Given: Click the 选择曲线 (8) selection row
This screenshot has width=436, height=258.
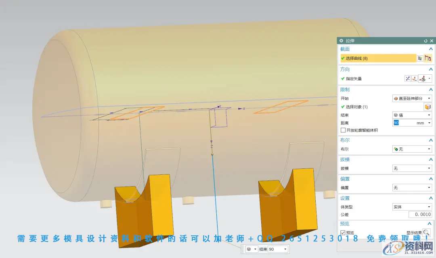Looking at the screenshot, I should point(377,59).
